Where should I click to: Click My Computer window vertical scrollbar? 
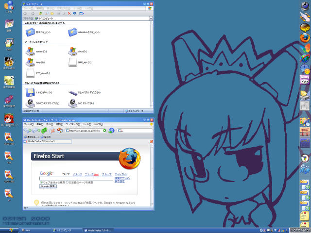(x=152, y=65)
